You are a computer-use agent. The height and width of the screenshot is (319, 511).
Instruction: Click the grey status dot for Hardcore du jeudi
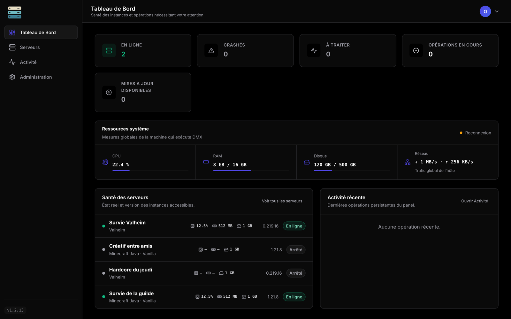click(103, 273)
